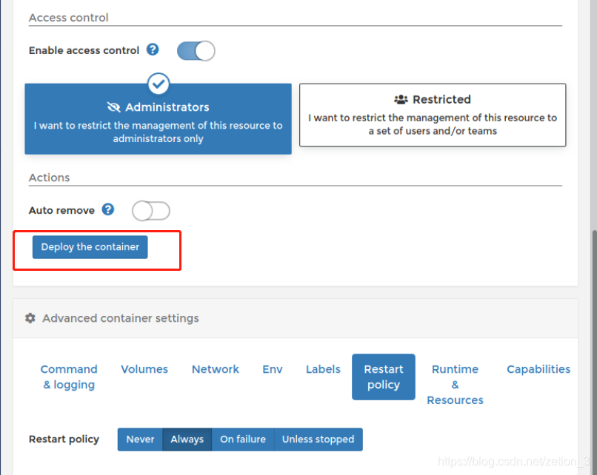Image resolution: width=597 pixels, height=475 pixels.
Task: Open the Runtime & Resources tab
Action: pyautogui.click(x=455, y=385)
